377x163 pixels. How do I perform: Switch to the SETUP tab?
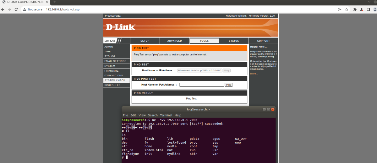145,41
